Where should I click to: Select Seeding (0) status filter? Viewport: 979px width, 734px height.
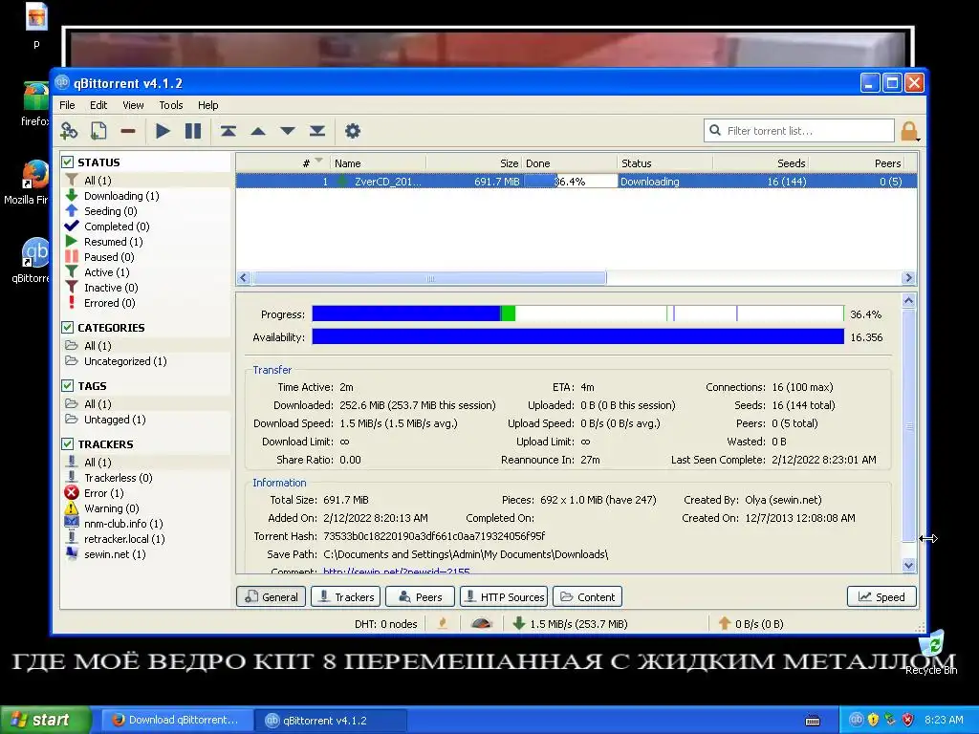click(111, 211)
